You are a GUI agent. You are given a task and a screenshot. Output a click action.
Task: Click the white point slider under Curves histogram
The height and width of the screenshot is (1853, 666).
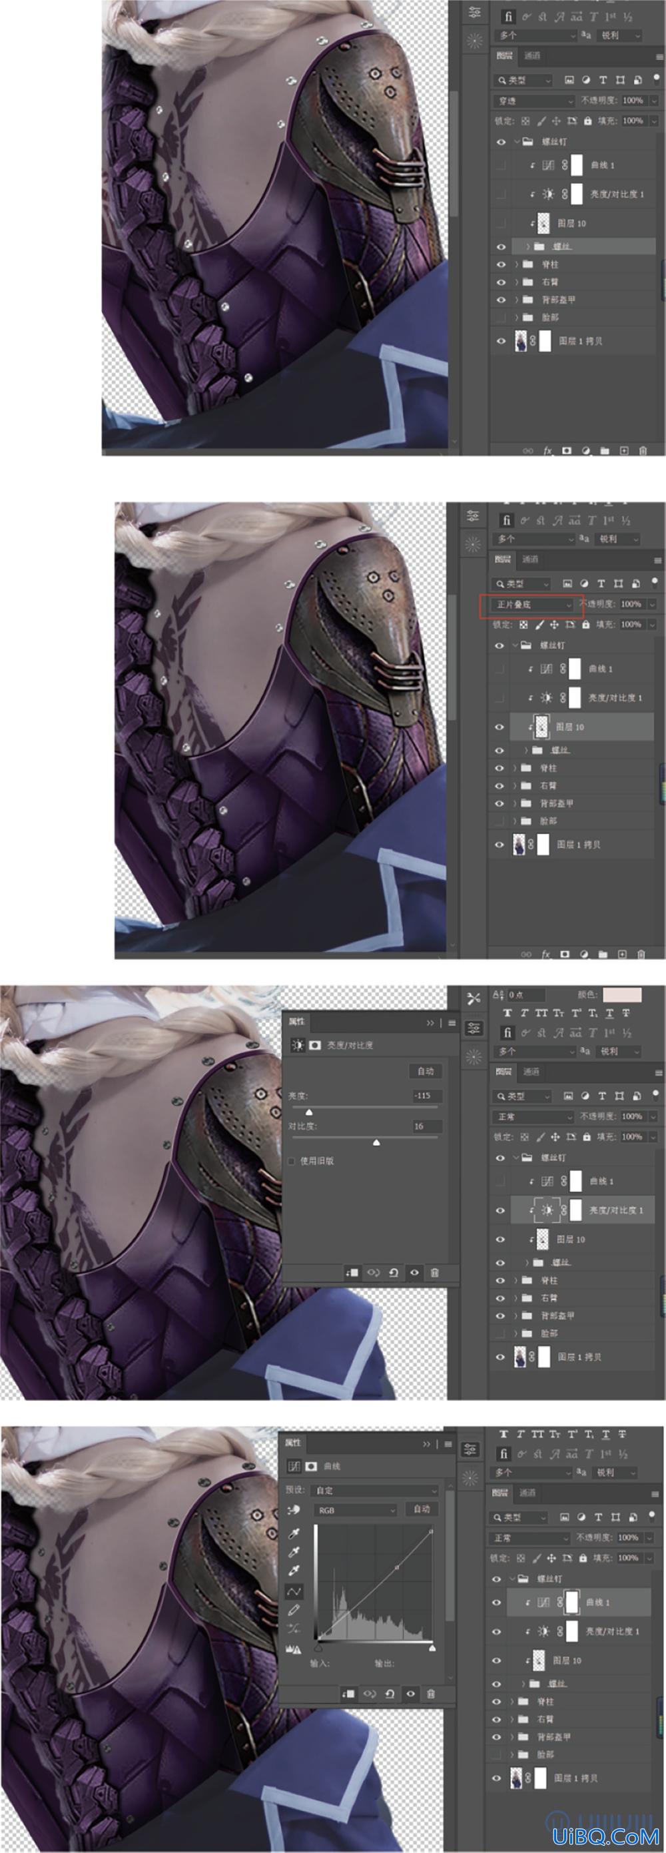click(432, 1647)
